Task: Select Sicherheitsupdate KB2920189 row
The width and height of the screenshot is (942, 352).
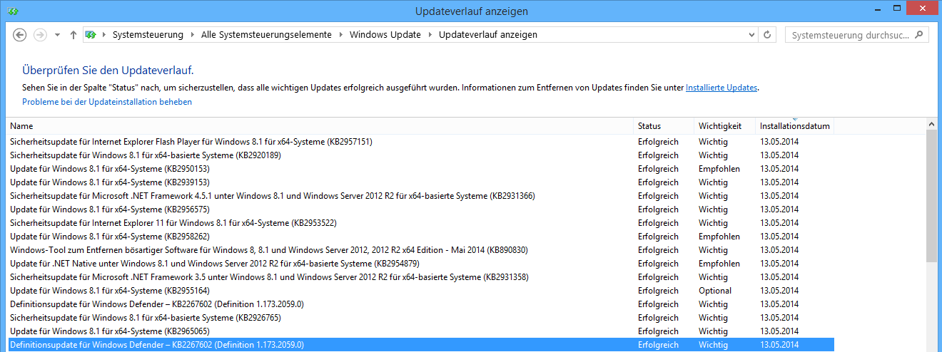Action: click(x=420, y=155)
